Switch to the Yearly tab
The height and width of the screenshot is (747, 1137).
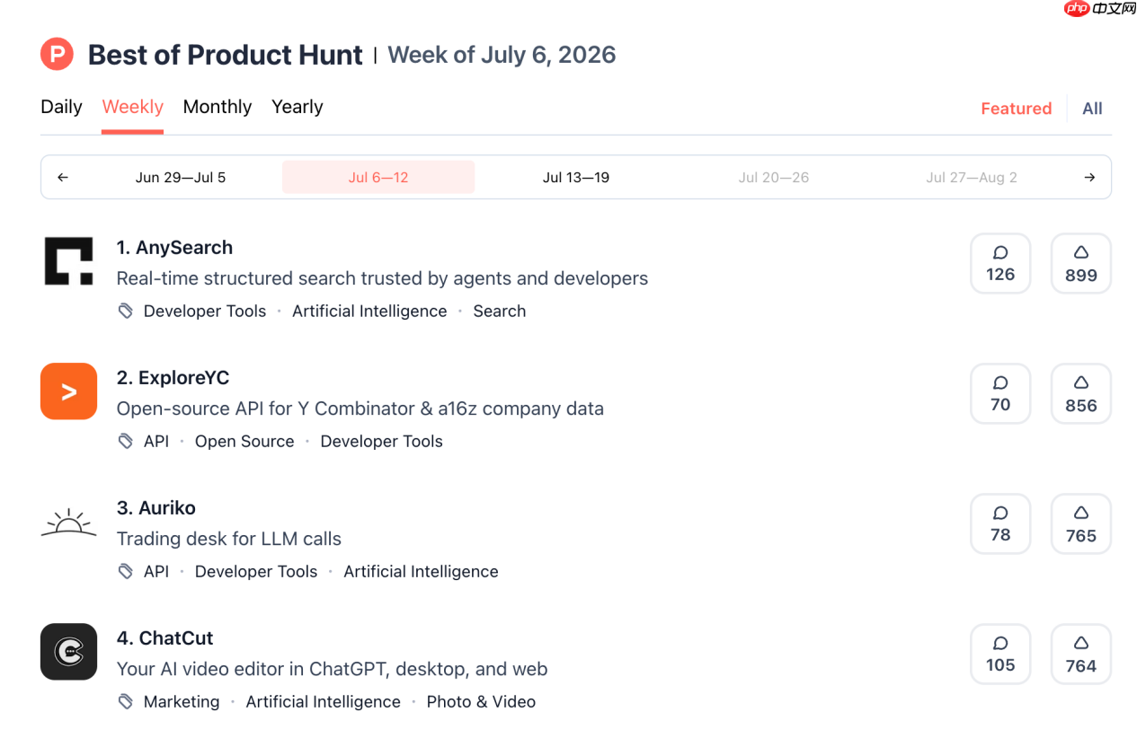[298, 107]
